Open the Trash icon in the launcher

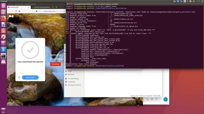tap(4, 111)
